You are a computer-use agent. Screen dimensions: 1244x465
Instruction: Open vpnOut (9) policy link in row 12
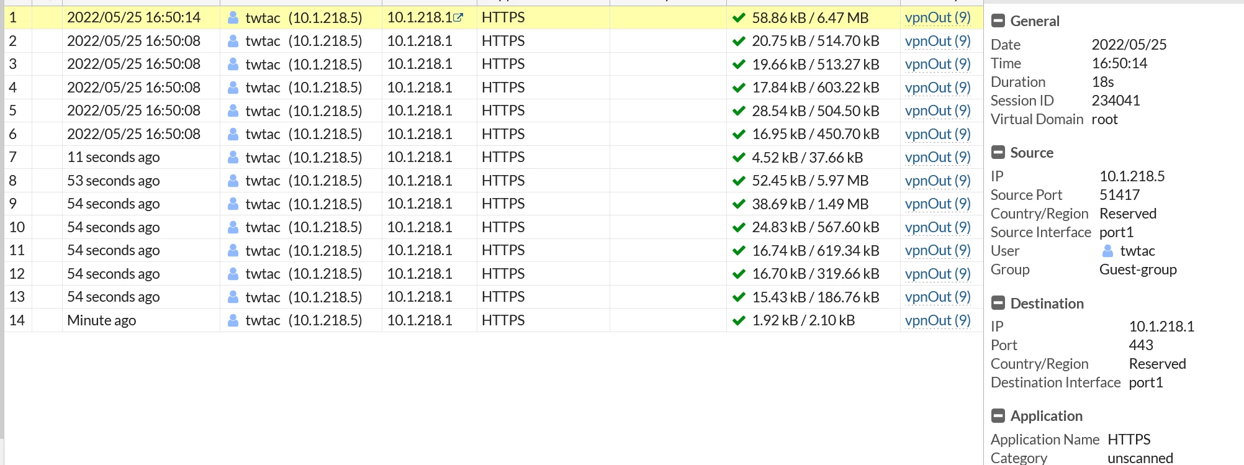[937, 274]
